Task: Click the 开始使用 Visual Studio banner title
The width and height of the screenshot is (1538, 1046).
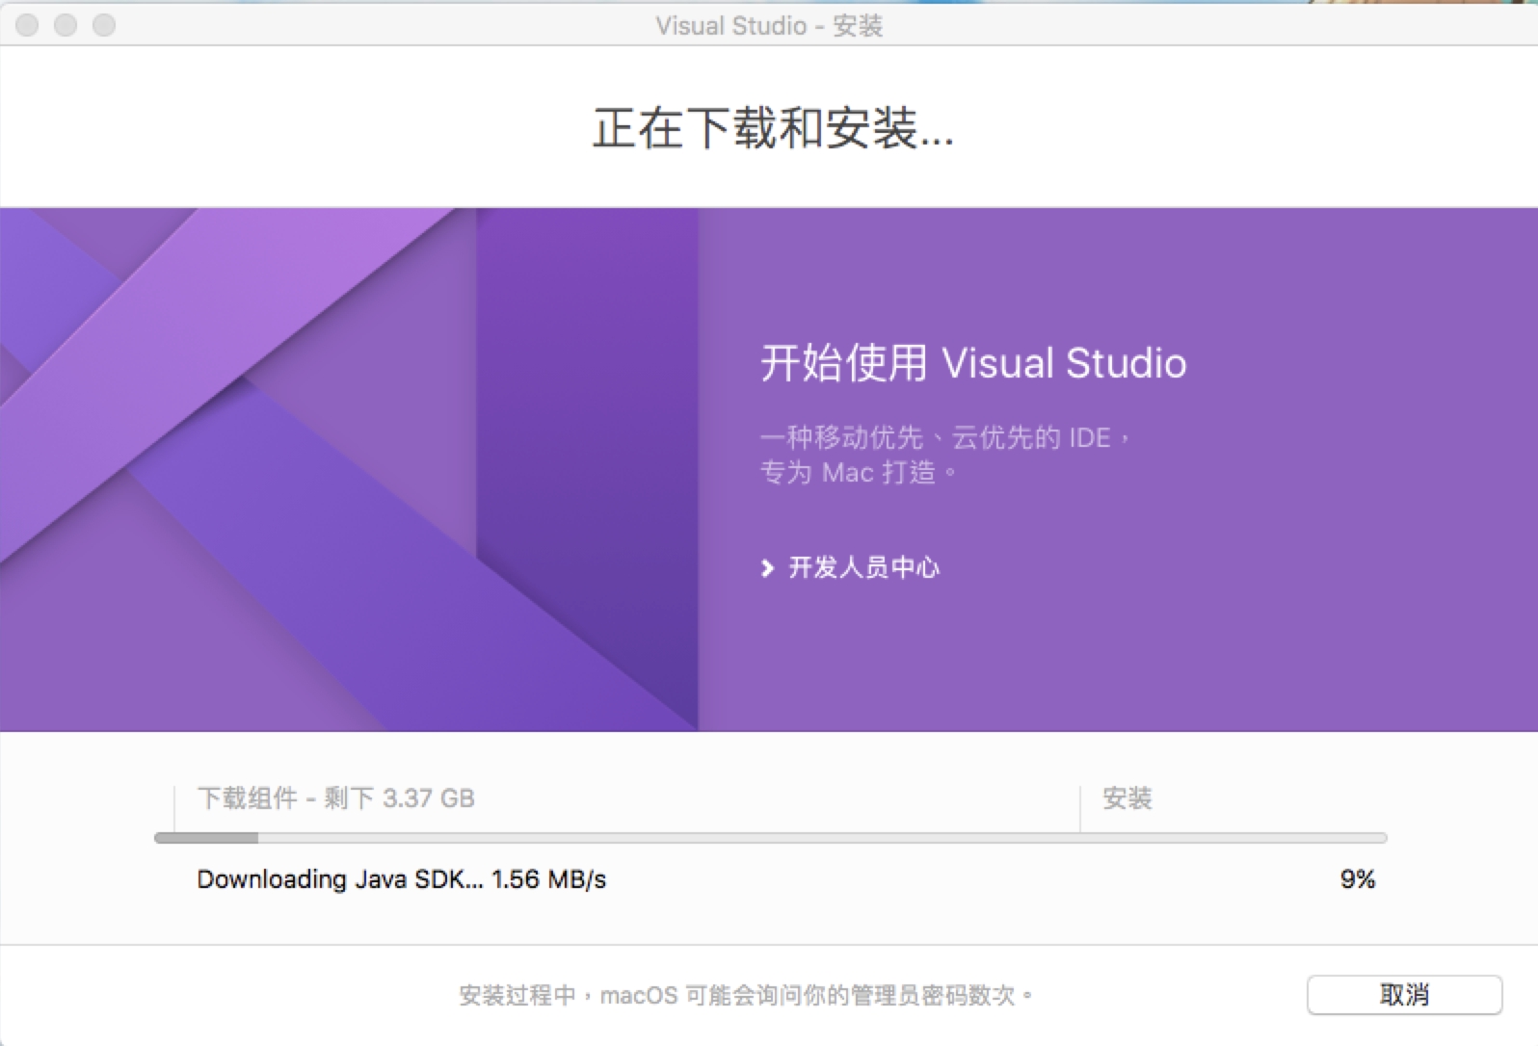Action: 973,363
